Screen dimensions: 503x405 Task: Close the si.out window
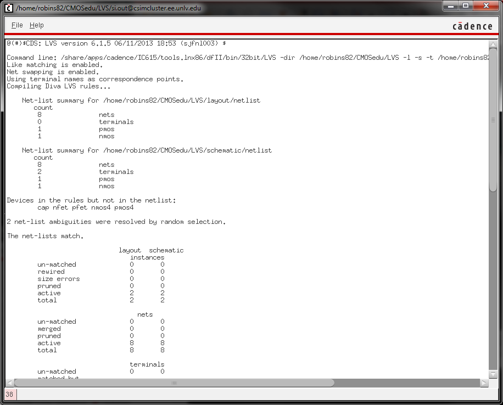pyautogui.click(x=487, y=6)
